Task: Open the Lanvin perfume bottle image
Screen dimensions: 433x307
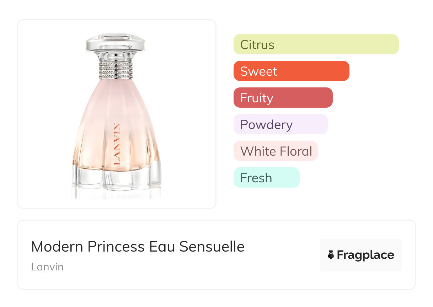Action: point(117,114)
